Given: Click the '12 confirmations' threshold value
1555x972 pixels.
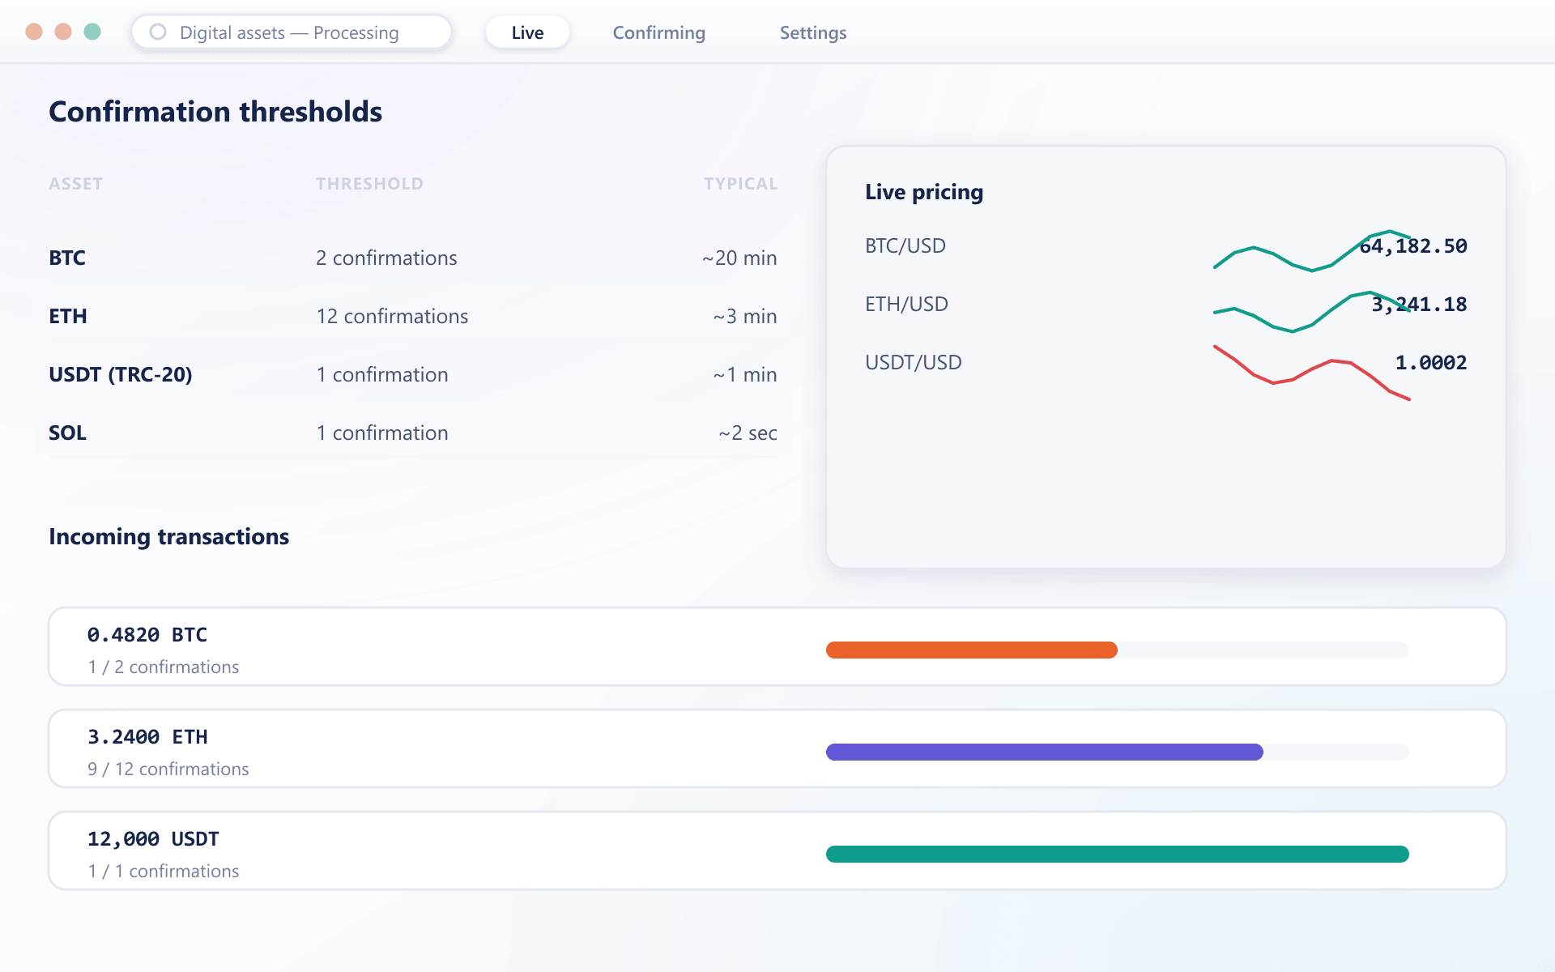Looking at the screenshot, I should point(392,316).
